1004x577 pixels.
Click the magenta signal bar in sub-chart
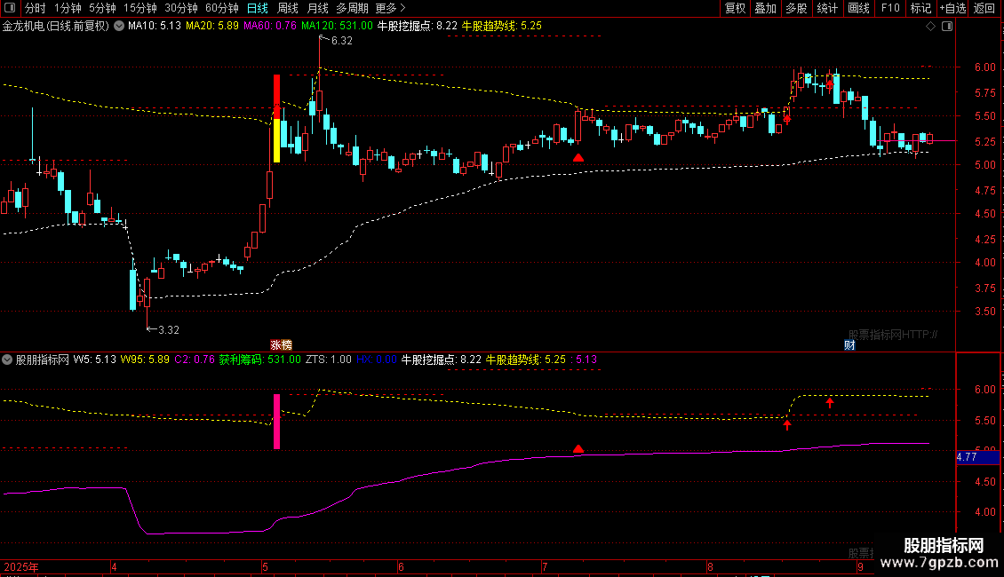point(276,421)
